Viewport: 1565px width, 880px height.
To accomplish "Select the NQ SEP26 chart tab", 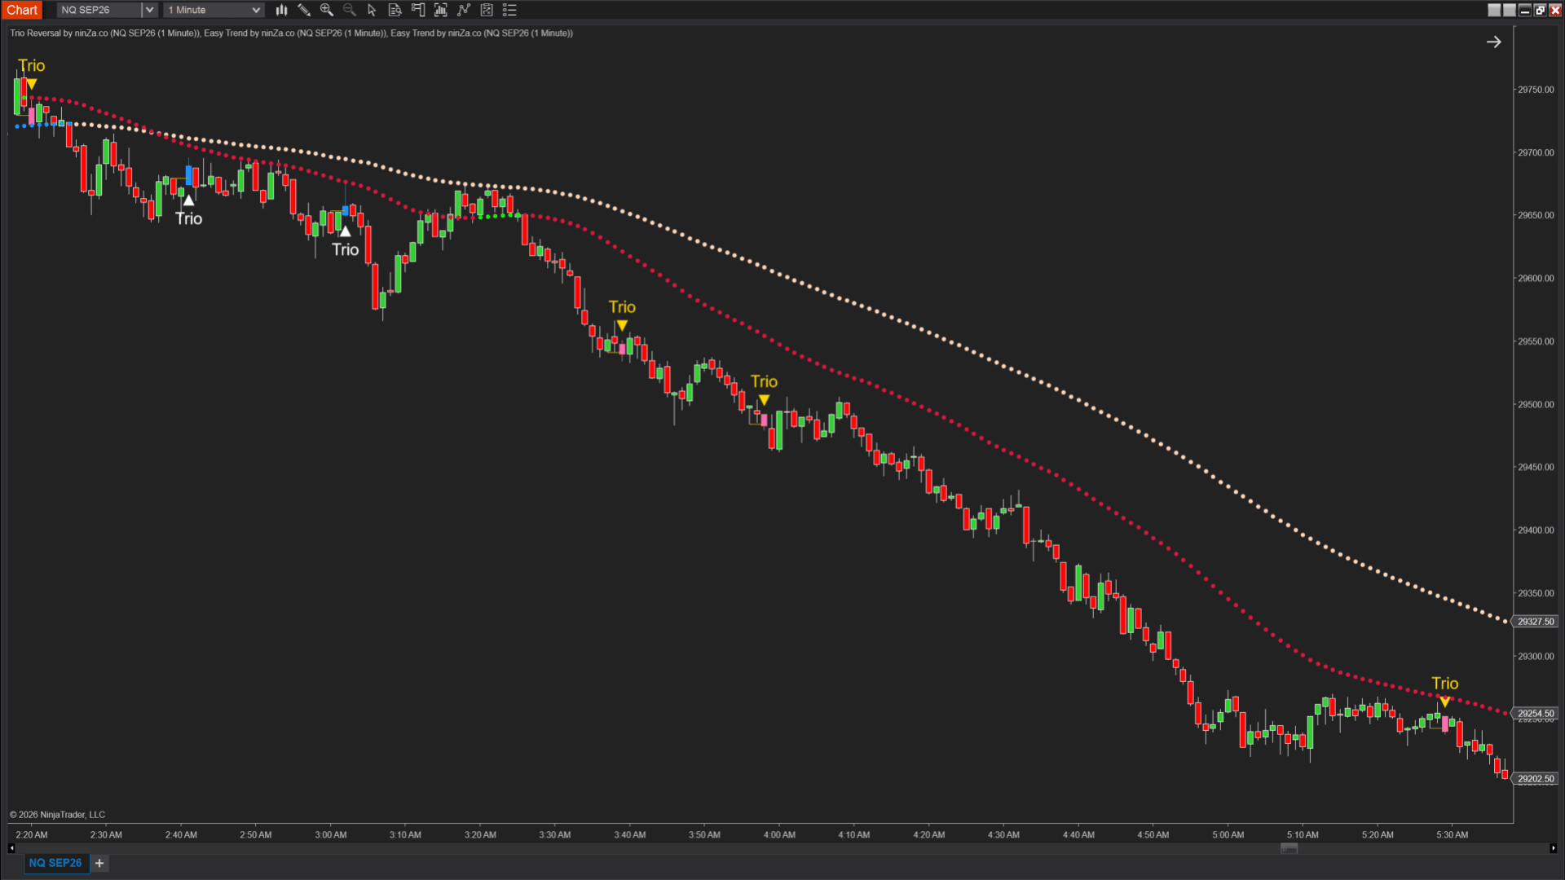I will [55, 863].
